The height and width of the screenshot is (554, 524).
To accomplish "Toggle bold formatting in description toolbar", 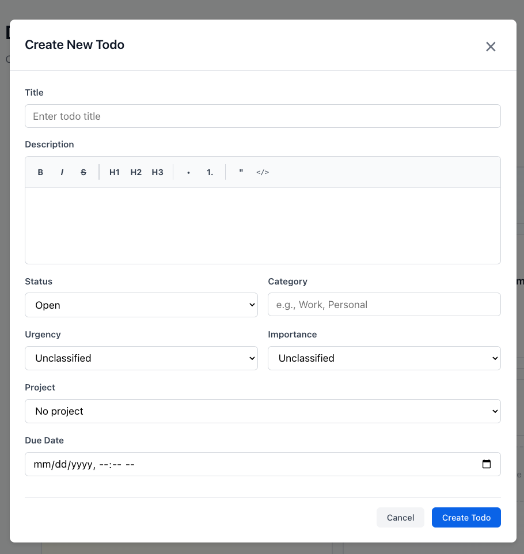I will tap(40, 172).
